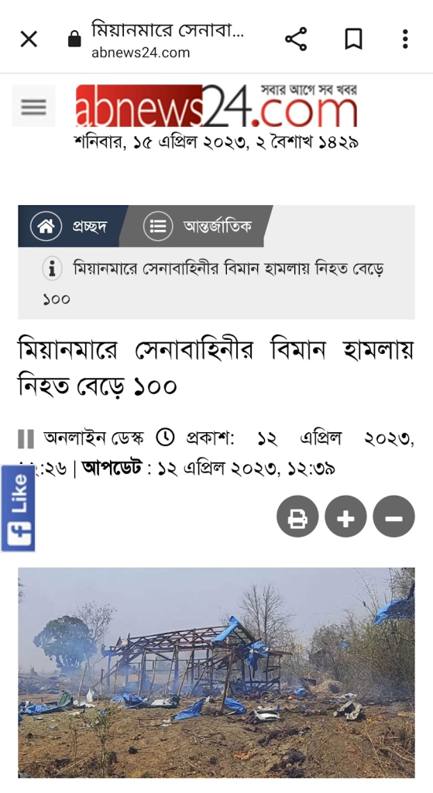This screenshot has width=433, height=793.
Task: Bookmark this article page
Action: [x=353, y=39]
